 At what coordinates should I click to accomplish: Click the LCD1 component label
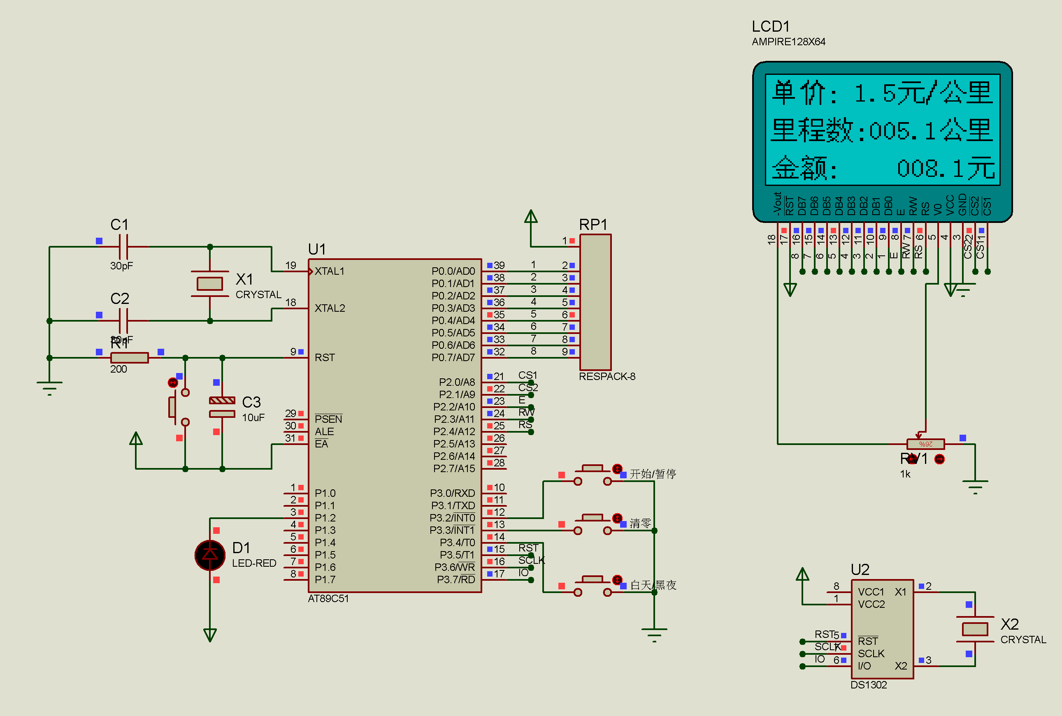(770, 26)
